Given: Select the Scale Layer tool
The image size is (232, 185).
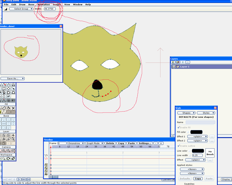Looking at the screenshot, I should (x=4, y=135).
